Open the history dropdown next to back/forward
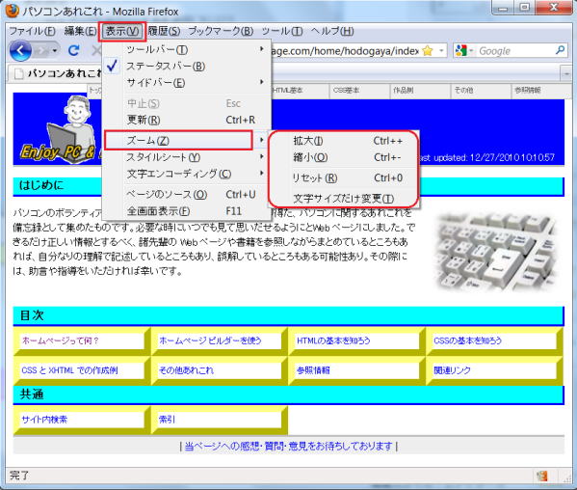The image size is (577, 490). (x=55, y=50)
